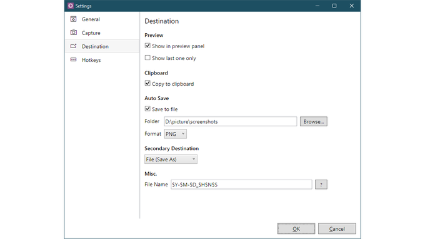
Task: Open the General settings page
Action: [102, 19]
